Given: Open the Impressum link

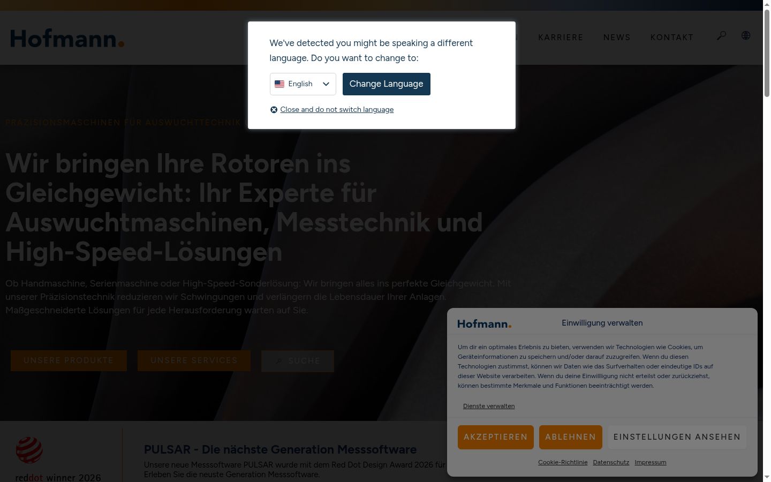Looking at the screenshot, I should coord(651,462).
